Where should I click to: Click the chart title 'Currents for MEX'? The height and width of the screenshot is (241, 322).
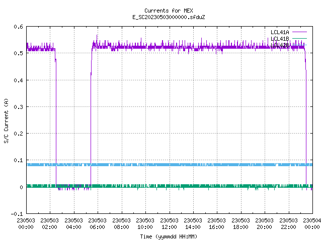(x=169, y=11)
